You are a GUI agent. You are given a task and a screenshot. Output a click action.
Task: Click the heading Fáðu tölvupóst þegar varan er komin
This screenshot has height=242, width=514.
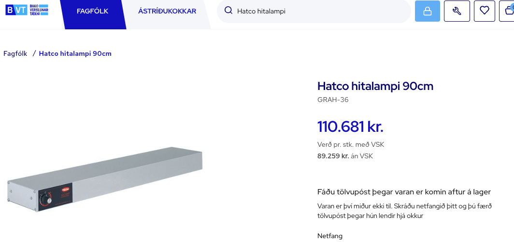click(x=404, y=191)
